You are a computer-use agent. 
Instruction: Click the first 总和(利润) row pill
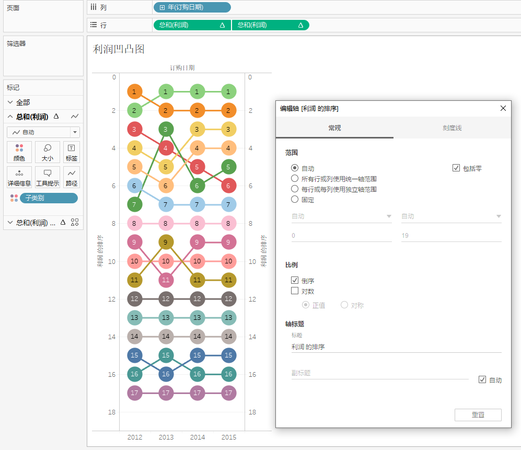point(192,25)
